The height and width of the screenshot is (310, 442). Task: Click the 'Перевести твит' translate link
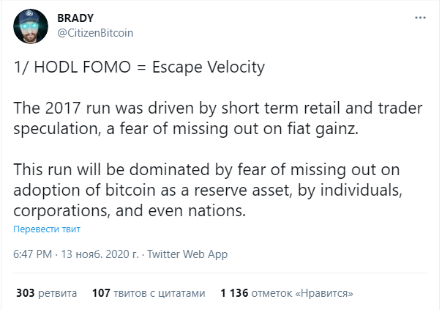(x=47, y=229)
